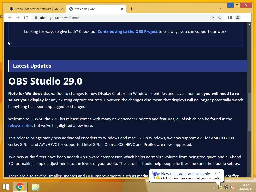Open the network tray icon
This screenshot has height=192, width=256.
point(226,187)
